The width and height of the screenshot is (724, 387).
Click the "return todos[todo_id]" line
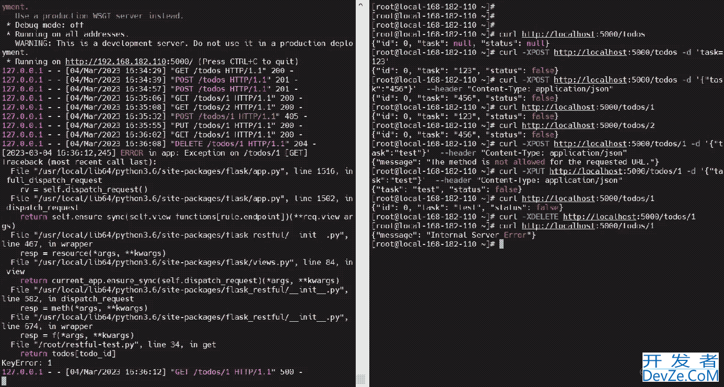click(x=68, y=354)
